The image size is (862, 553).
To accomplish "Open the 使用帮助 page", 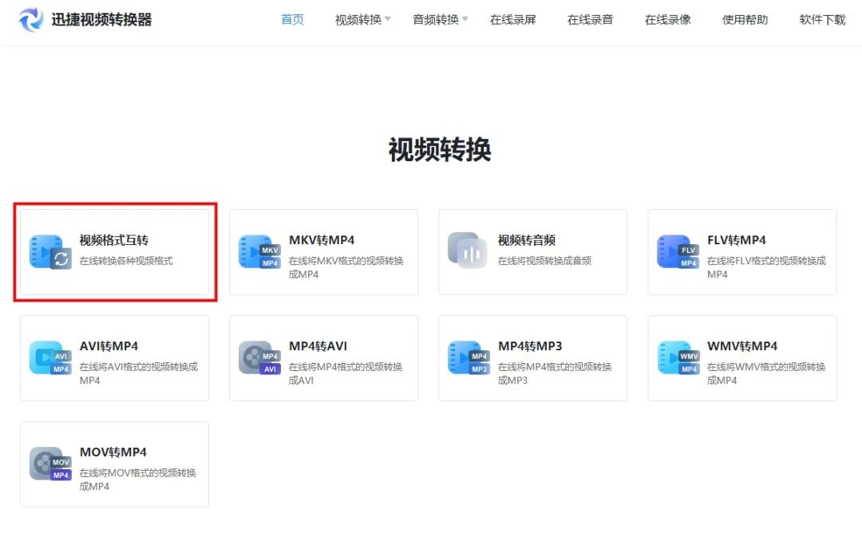I will pyautogui.click(x=745, y=20).
